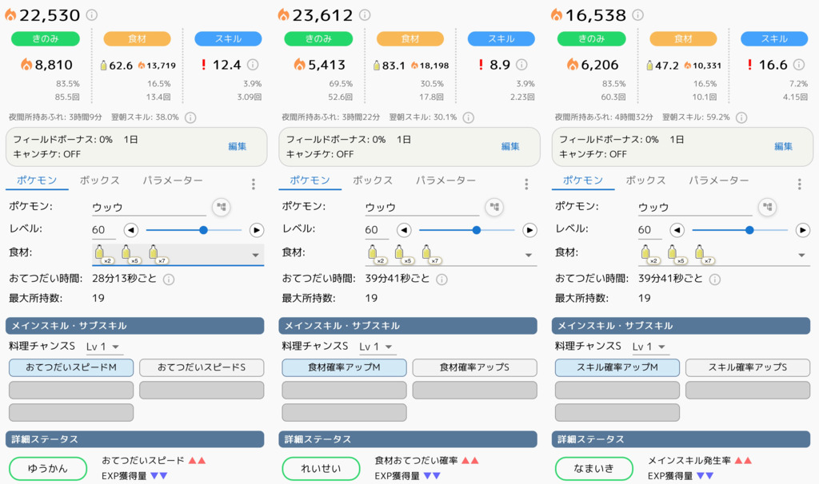
Task: Click ウッウ Pokémon name field in third panel
Action: (695, 208)
